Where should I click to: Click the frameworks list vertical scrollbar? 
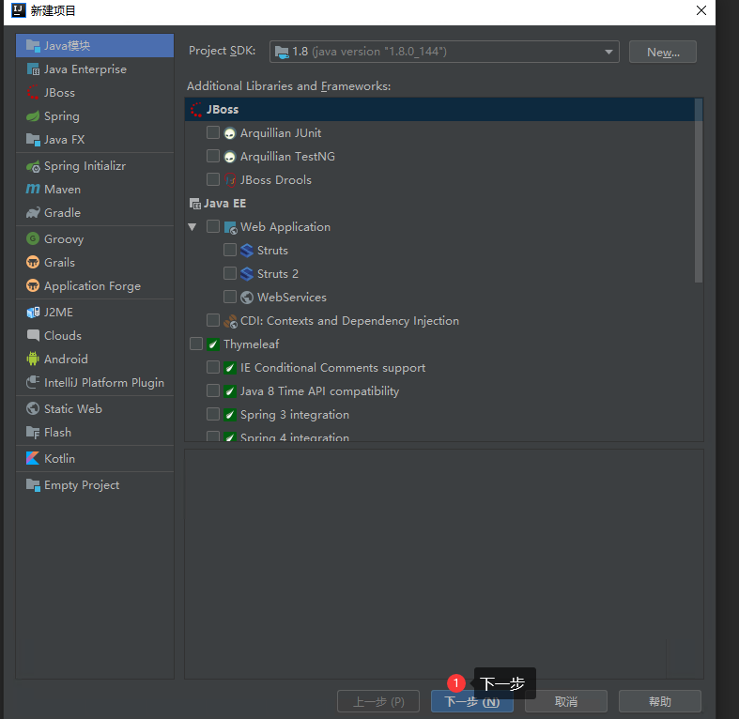pyautogui.click(x=699, y=191)
